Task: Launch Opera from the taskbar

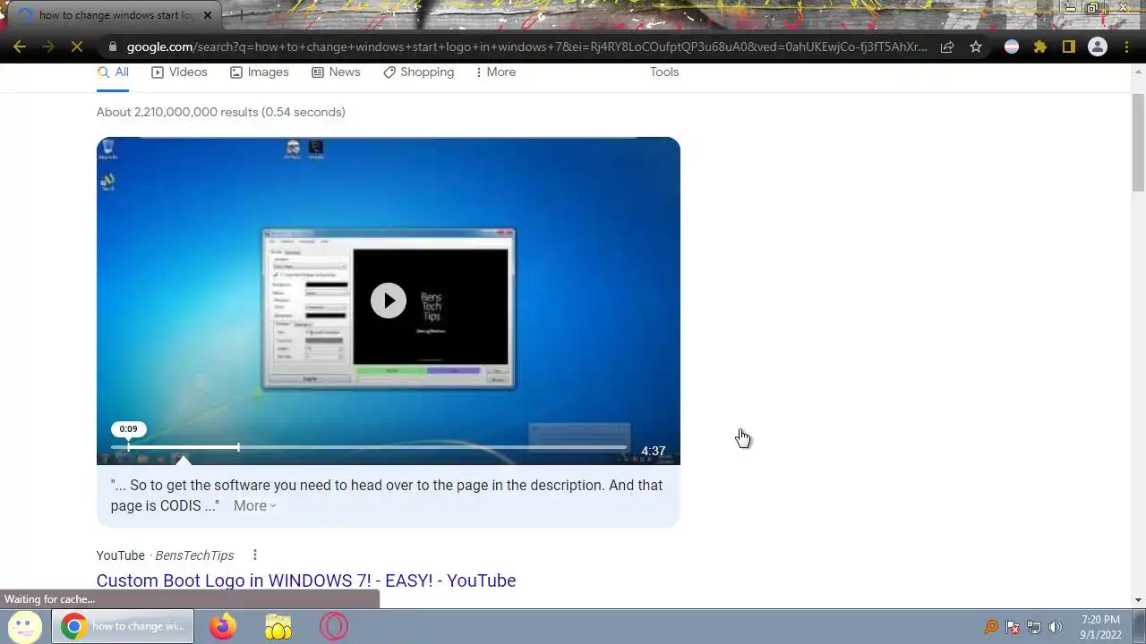Action: [x=334, y=626]
